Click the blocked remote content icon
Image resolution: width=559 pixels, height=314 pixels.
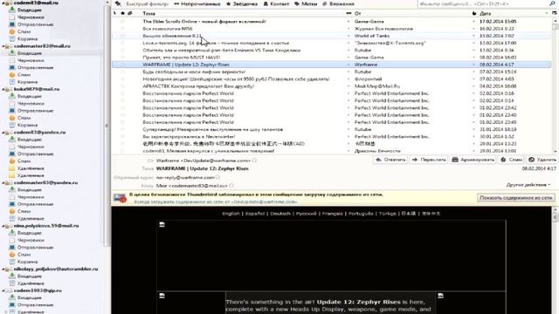tap(121, 198)
